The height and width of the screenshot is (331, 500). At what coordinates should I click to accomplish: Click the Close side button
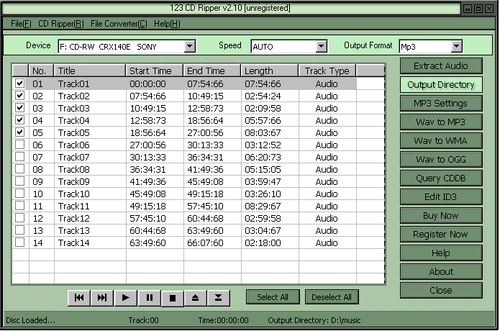point(441,290)
